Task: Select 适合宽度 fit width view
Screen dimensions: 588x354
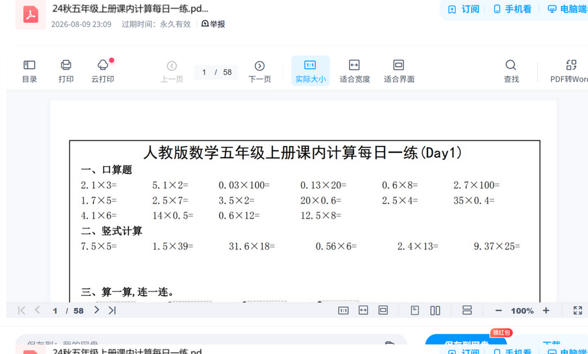Action: coord(354,71)
